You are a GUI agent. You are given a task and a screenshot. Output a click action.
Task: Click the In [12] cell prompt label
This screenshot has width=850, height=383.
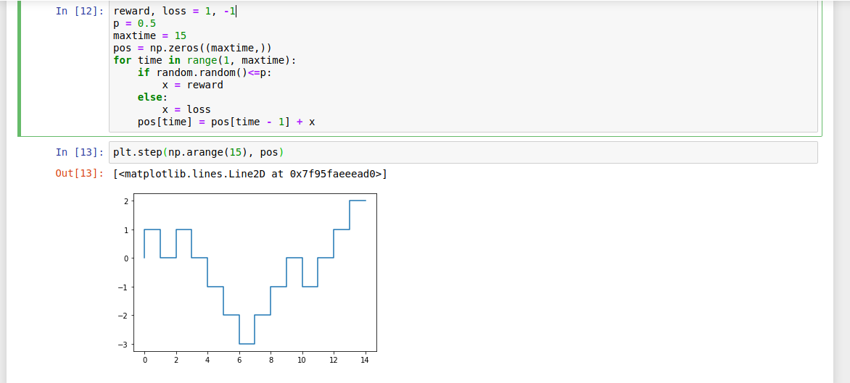80,11
